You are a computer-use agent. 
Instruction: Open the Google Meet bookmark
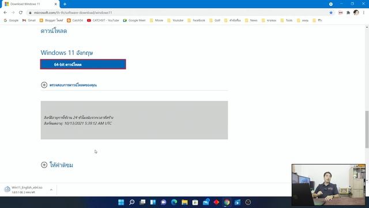pos(134,21)
